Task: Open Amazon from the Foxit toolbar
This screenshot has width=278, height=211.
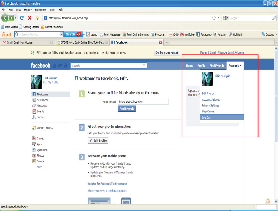Action: [x=220, y=34]
